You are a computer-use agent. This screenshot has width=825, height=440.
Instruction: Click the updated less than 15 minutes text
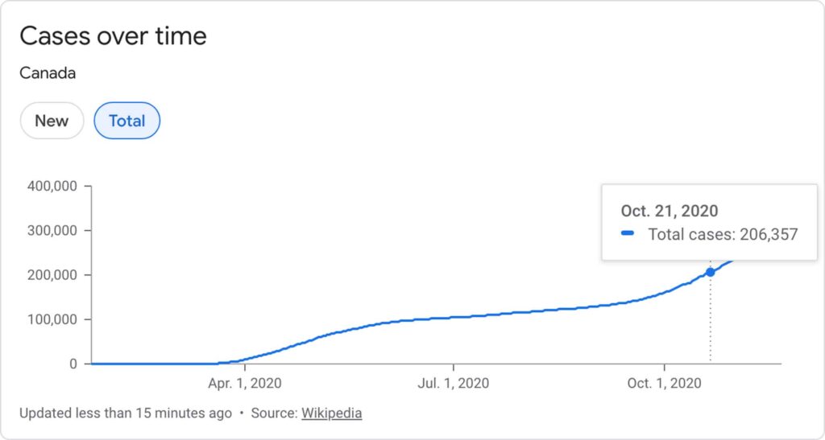(x=126, y=413)
